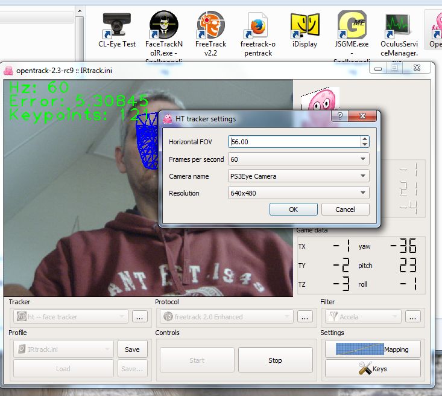442x396 pixels.
Task: Close the HT tracker settings dialog
Action: tap(362, 116)
